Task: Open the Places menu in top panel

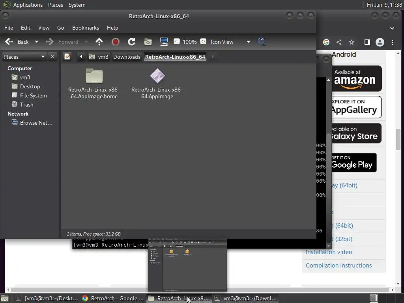Action: click(x=55, y=5)
